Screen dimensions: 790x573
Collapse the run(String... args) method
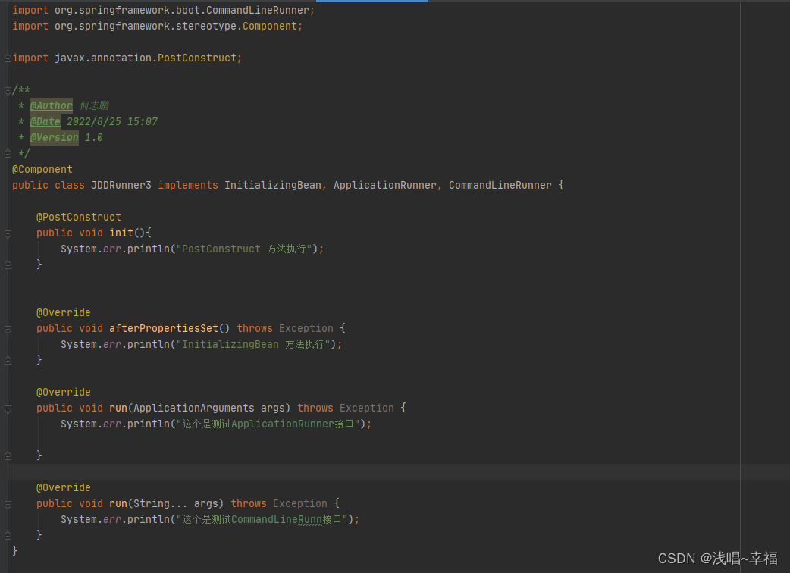[6, 503]
